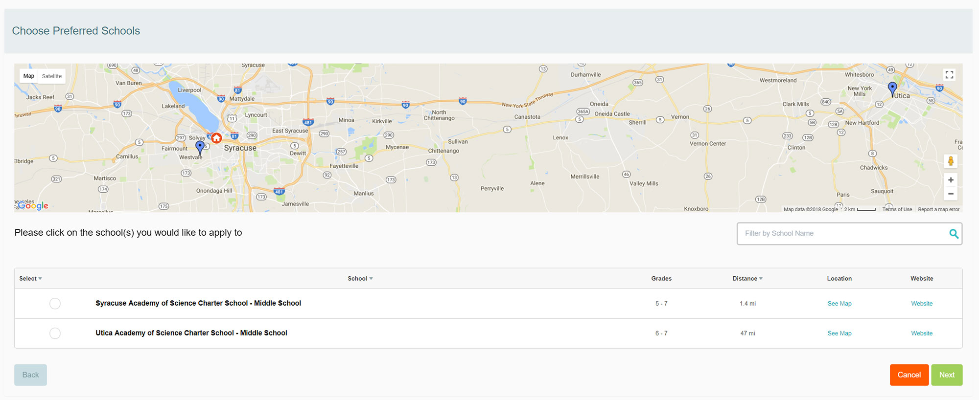Click the search magnifier icon
This screenshot has width=979, height=400.
[954, 234]
